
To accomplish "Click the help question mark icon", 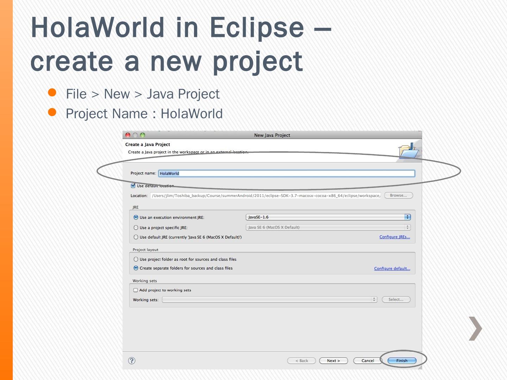I will [x=132, y=361].
